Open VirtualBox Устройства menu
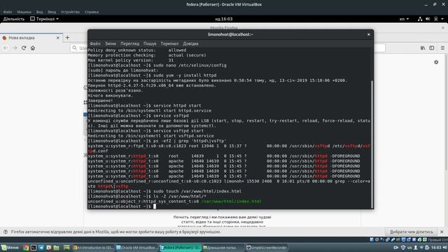Image resolution: width=448 pixels, height=252 pixels. click(70, 12)
